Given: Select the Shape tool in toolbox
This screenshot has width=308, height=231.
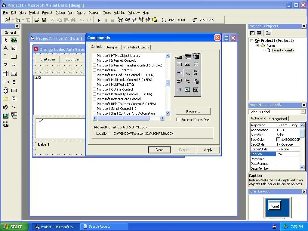Looking at the screenshot, I should coord(6,107).
